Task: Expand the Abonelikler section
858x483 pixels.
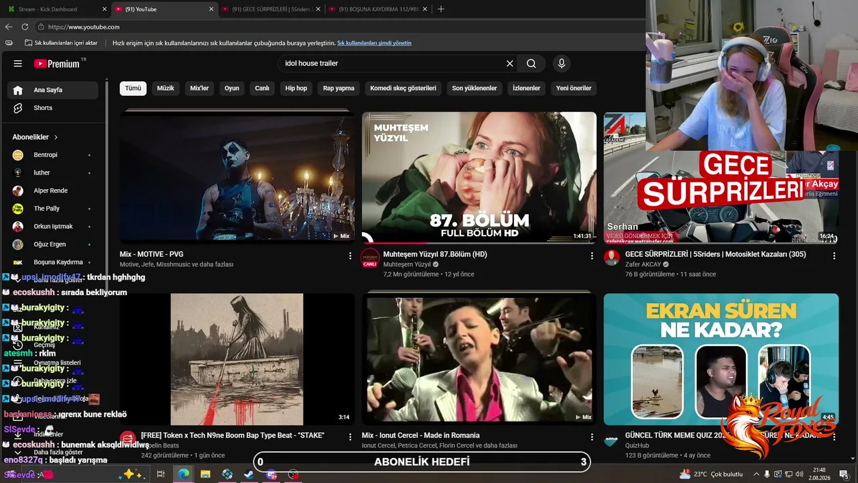Action: pyautogui.click(x=36, y=137)
